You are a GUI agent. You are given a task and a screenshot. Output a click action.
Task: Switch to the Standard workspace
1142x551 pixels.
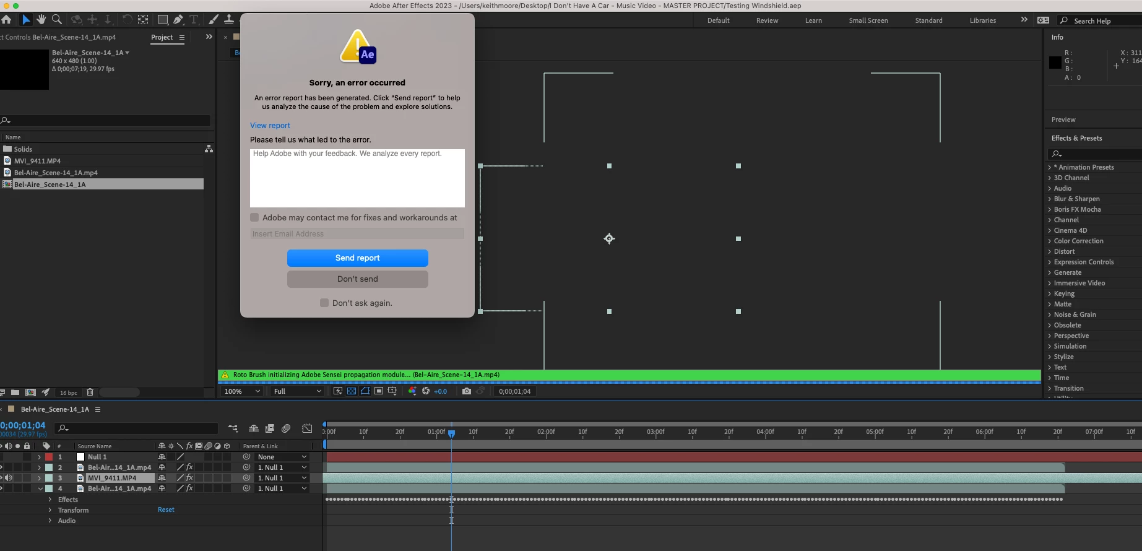(928, 20)
